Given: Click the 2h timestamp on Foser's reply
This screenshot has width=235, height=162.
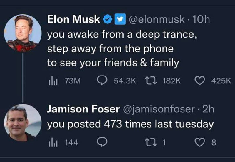Looking at the screenshot, I should (x=208, y=109).
